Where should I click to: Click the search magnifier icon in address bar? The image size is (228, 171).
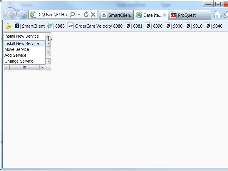tap(72, 15)
